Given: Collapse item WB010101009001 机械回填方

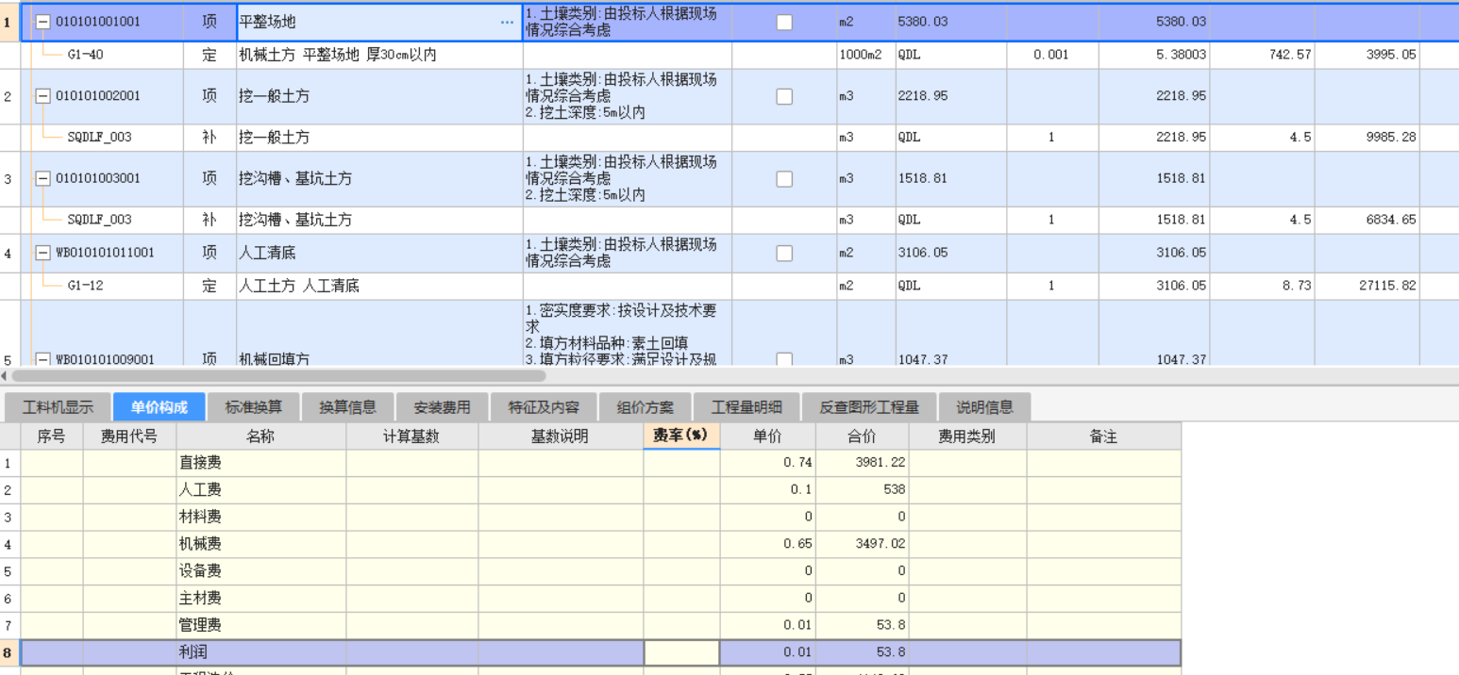Looking at the screenshot, I should 42,359.
